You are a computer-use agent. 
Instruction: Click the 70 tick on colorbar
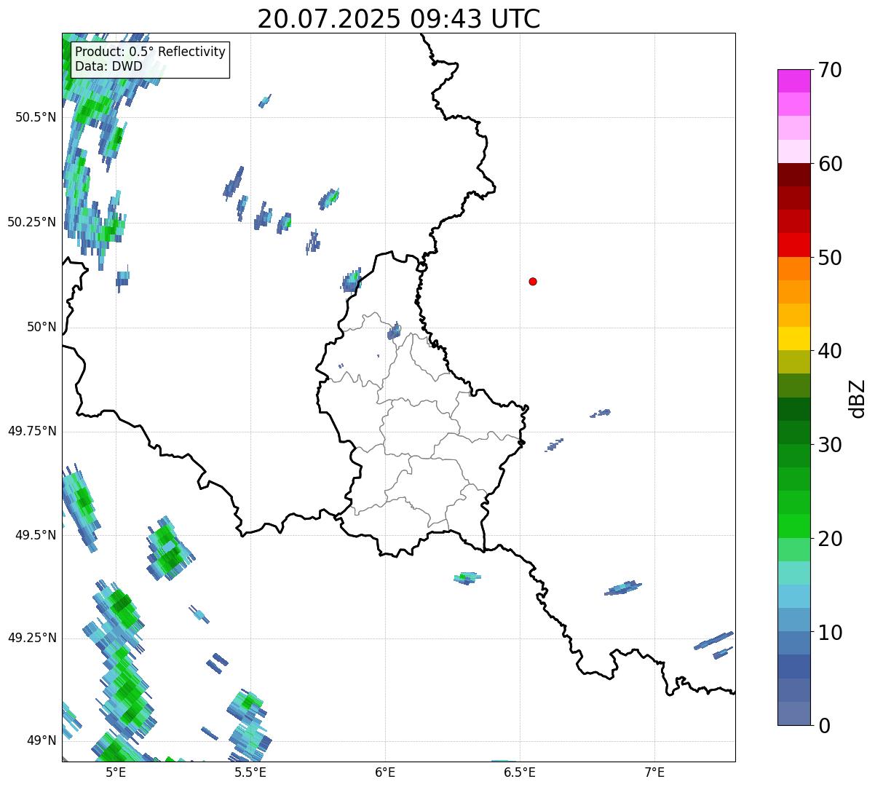click(x=830, y=70)
